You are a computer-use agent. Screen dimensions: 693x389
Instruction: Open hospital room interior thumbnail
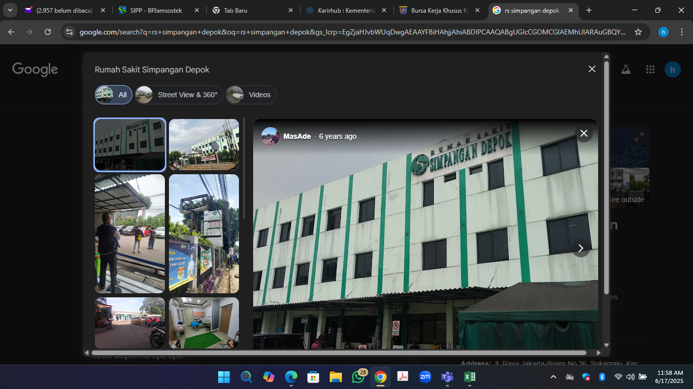click(204, 323)
